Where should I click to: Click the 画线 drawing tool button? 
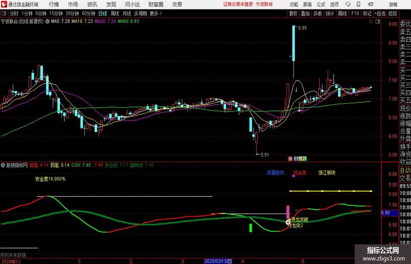click(x=343, y=13)
